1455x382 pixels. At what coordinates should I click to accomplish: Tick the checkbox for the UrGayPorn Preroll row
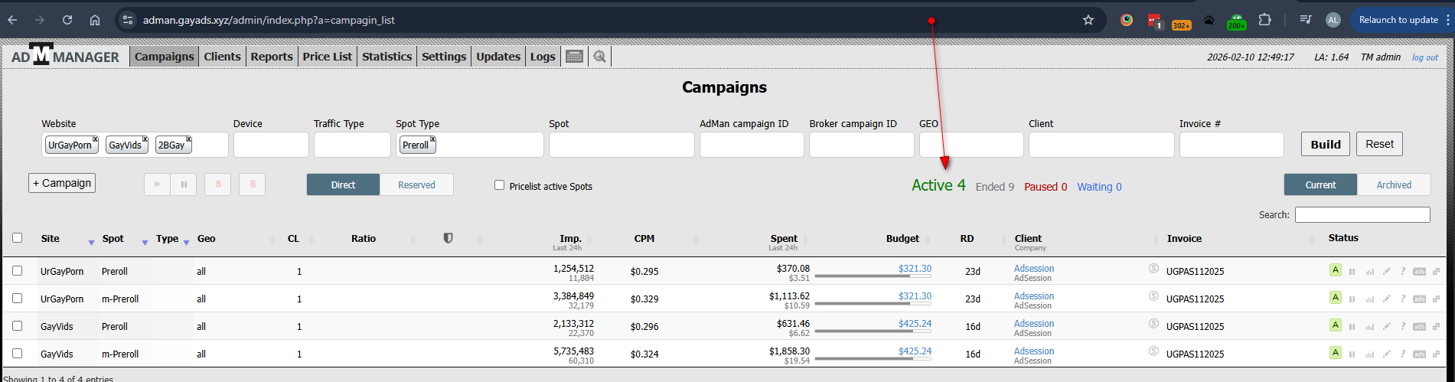coord(18,271)
